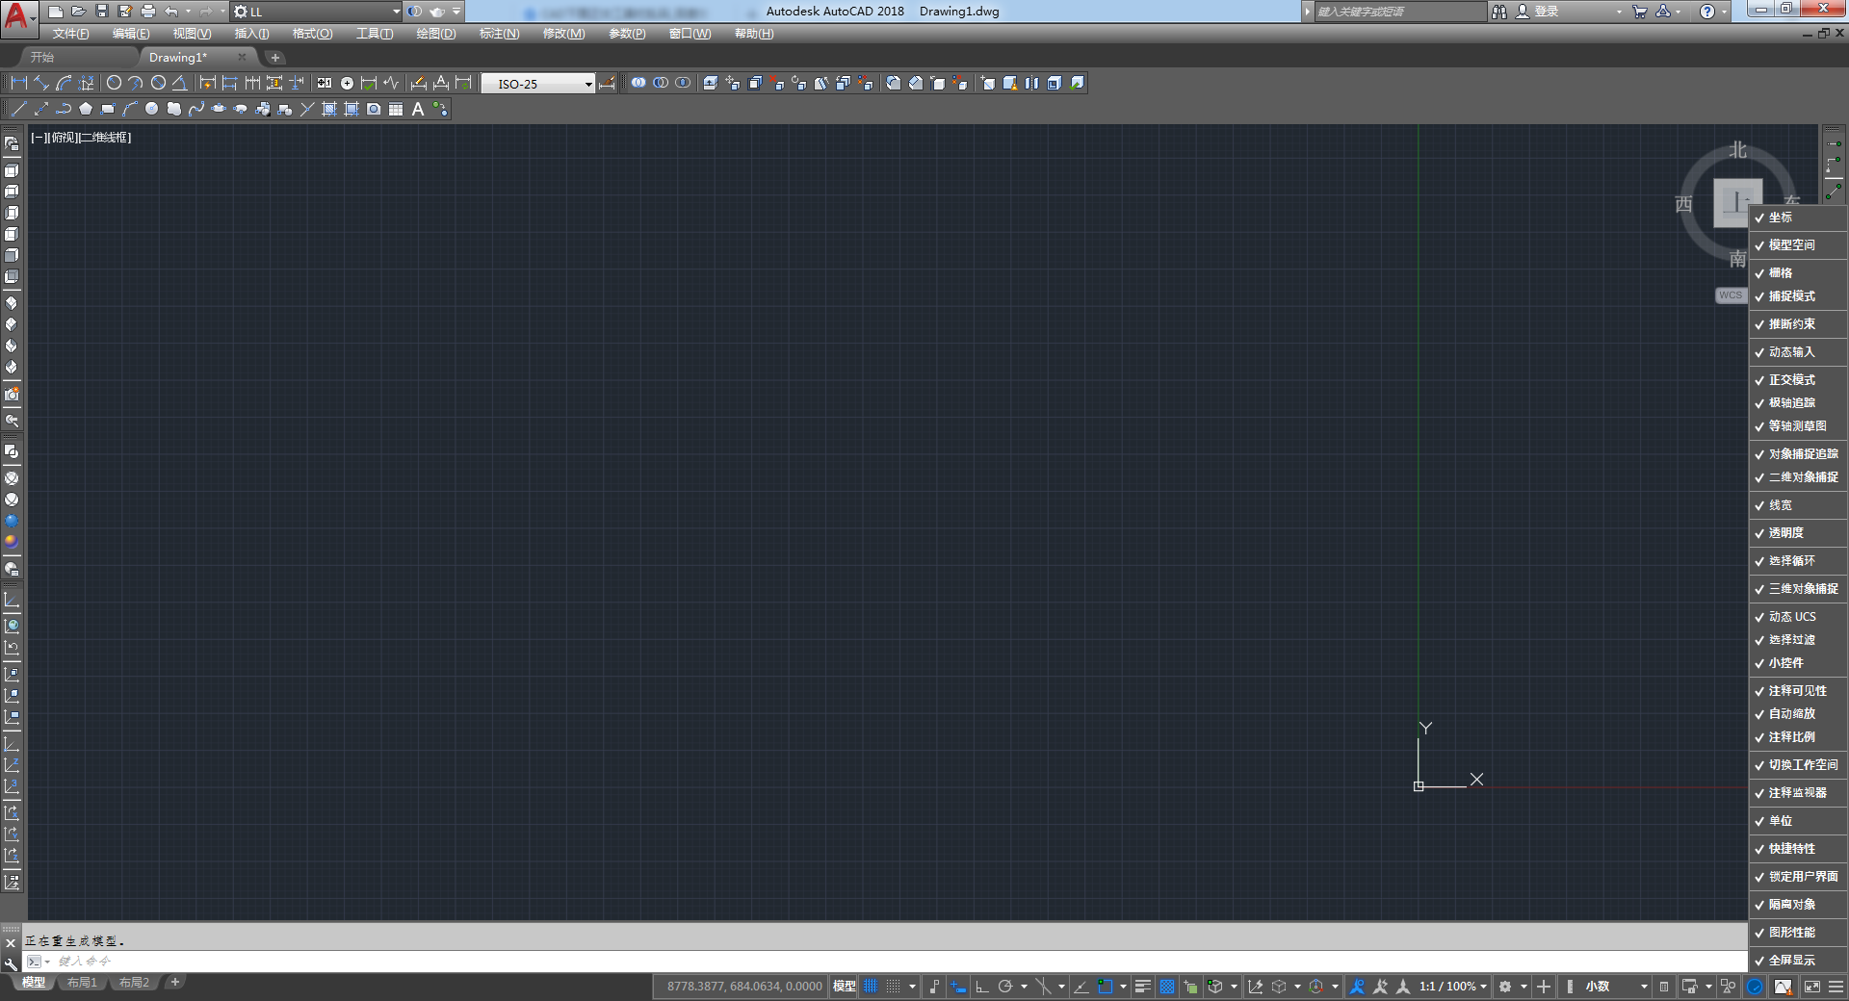Screen dimensions: 1849x1001
Task: Select the Hatch tool
Action: coord(329,109)
